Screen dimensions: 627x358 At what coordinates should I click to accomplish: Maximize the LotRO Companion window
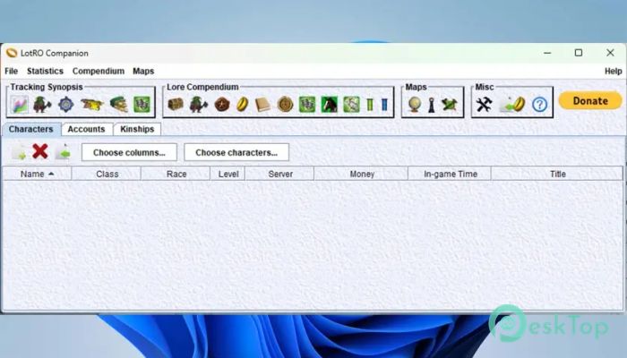pyautogui.click(x=579, y=53)
